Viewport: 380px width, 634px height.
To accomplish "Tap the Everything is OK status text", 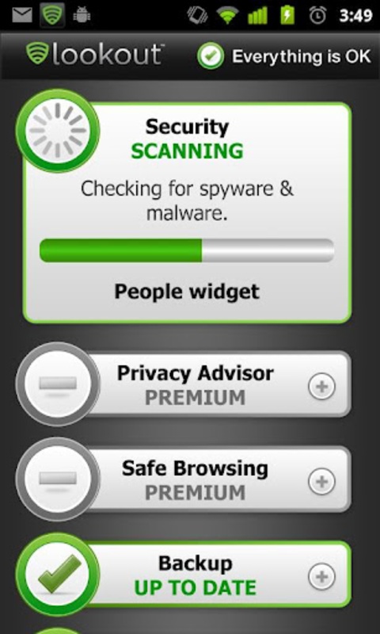I will [302, 56].
